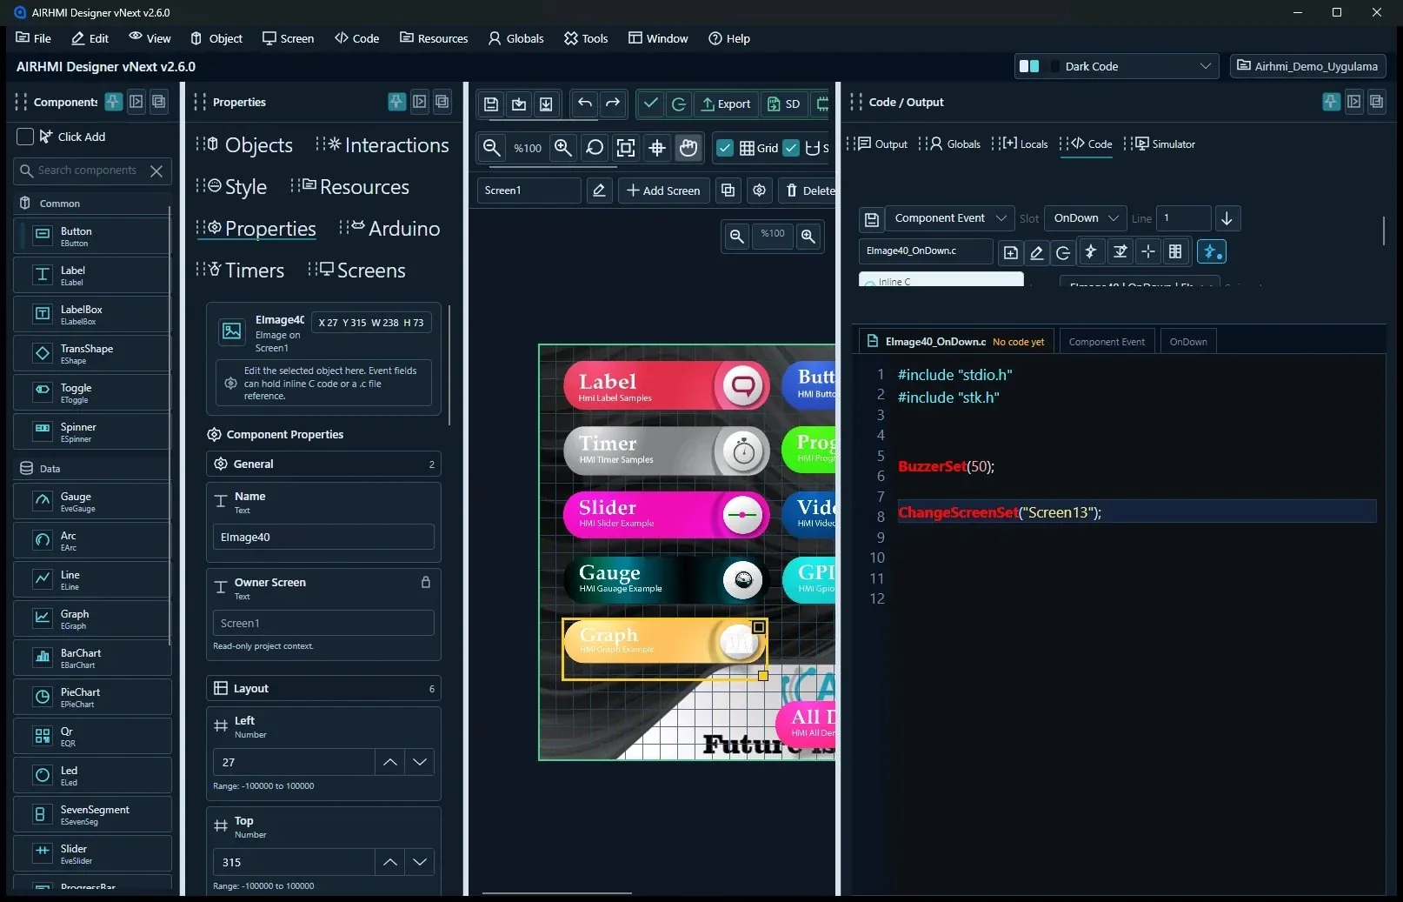Redo the last undone action
The width and height of the screenshot is (1403, 902).
(x=613, y=104)
